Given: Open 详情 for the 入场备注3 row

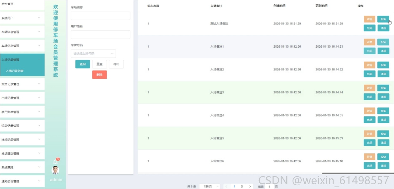Looking at the screenshot, I should point(370,88).
